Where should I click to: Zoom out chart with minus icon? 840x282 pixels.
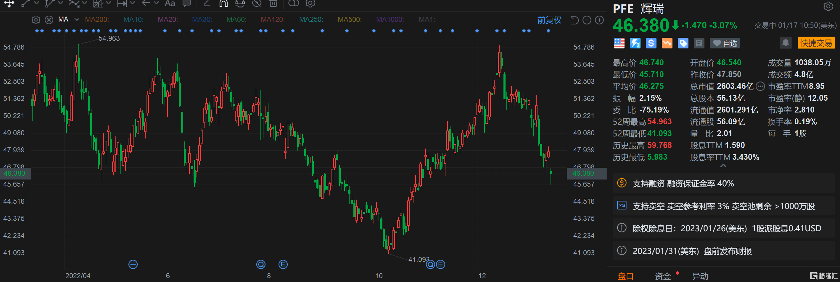pos(587,20)
